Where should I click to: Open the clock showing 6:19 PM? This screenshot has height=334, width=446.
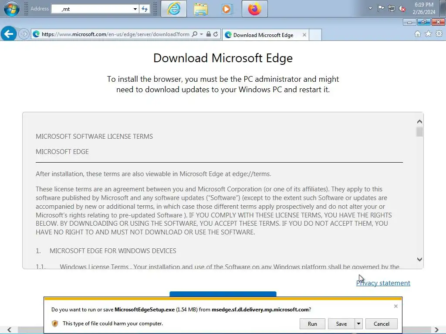[x=424, y=8]
